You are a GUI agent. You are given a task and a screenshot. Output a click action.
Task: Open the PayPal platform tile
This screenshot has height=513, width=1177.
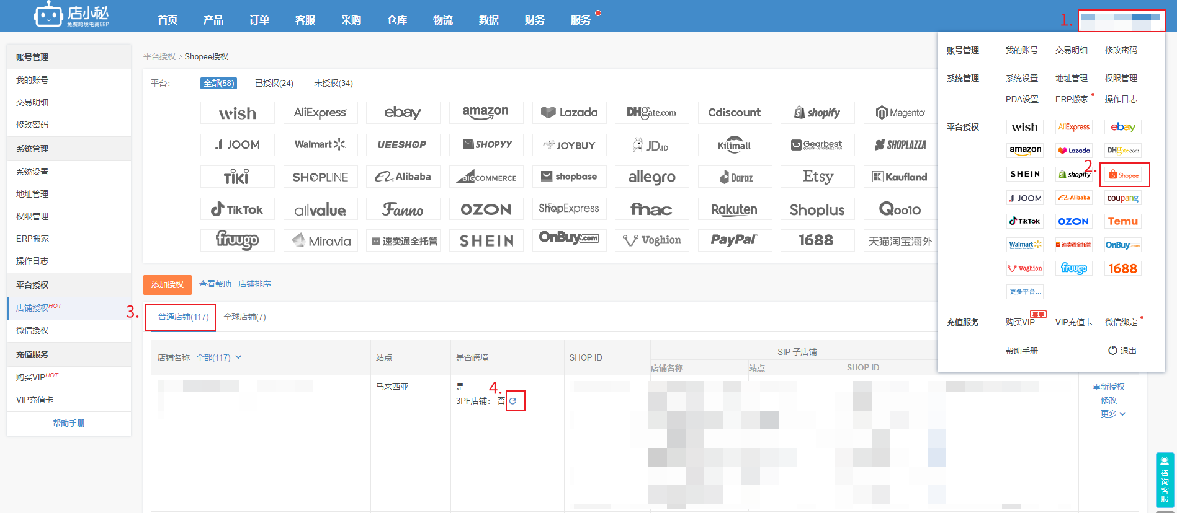pos(735,240)
